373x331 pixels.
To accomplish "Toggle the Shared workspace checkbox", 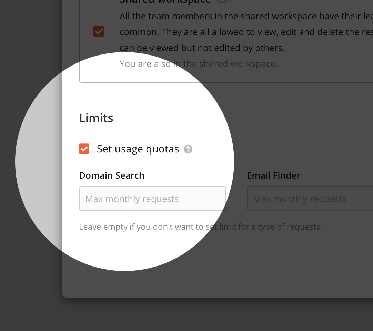I will (99, 31).
